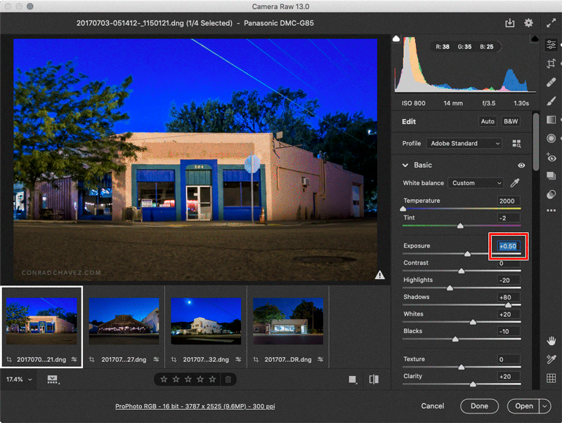This screenshot has height=423, width=562.
Task: Open the Profile Adobe Standard dropdown
Action: click(464, 144)
